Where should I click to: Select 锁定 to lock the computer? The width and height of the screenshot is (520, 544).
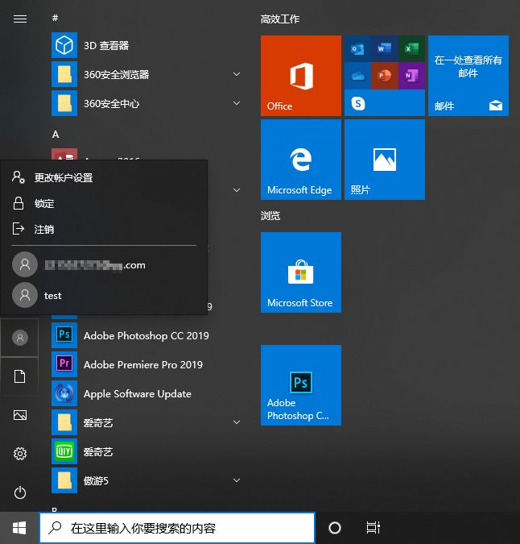(x=104, y=203)
